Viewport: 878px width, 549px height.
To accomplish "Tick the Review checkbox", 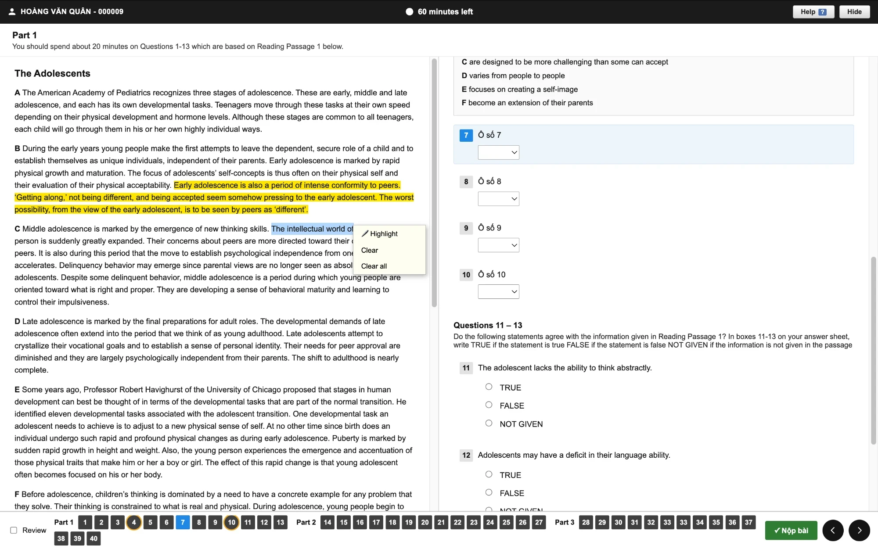I will click(14, 530).
